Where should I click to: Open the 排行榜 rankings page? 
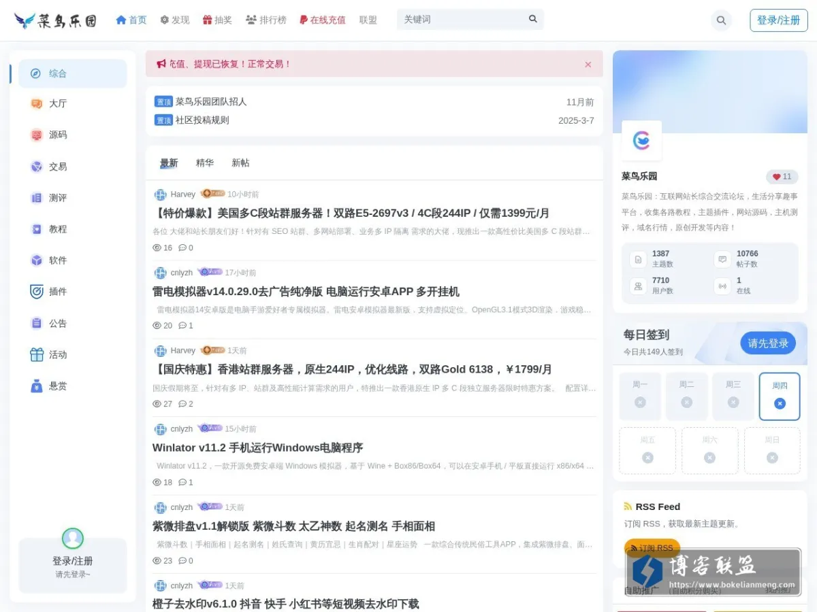click(266, 20)
